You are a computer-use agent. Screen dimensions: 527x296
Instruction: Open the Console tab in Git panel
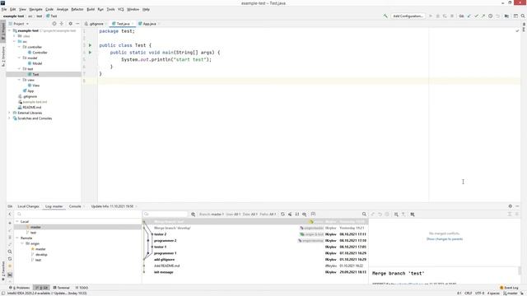coord(75,206)
